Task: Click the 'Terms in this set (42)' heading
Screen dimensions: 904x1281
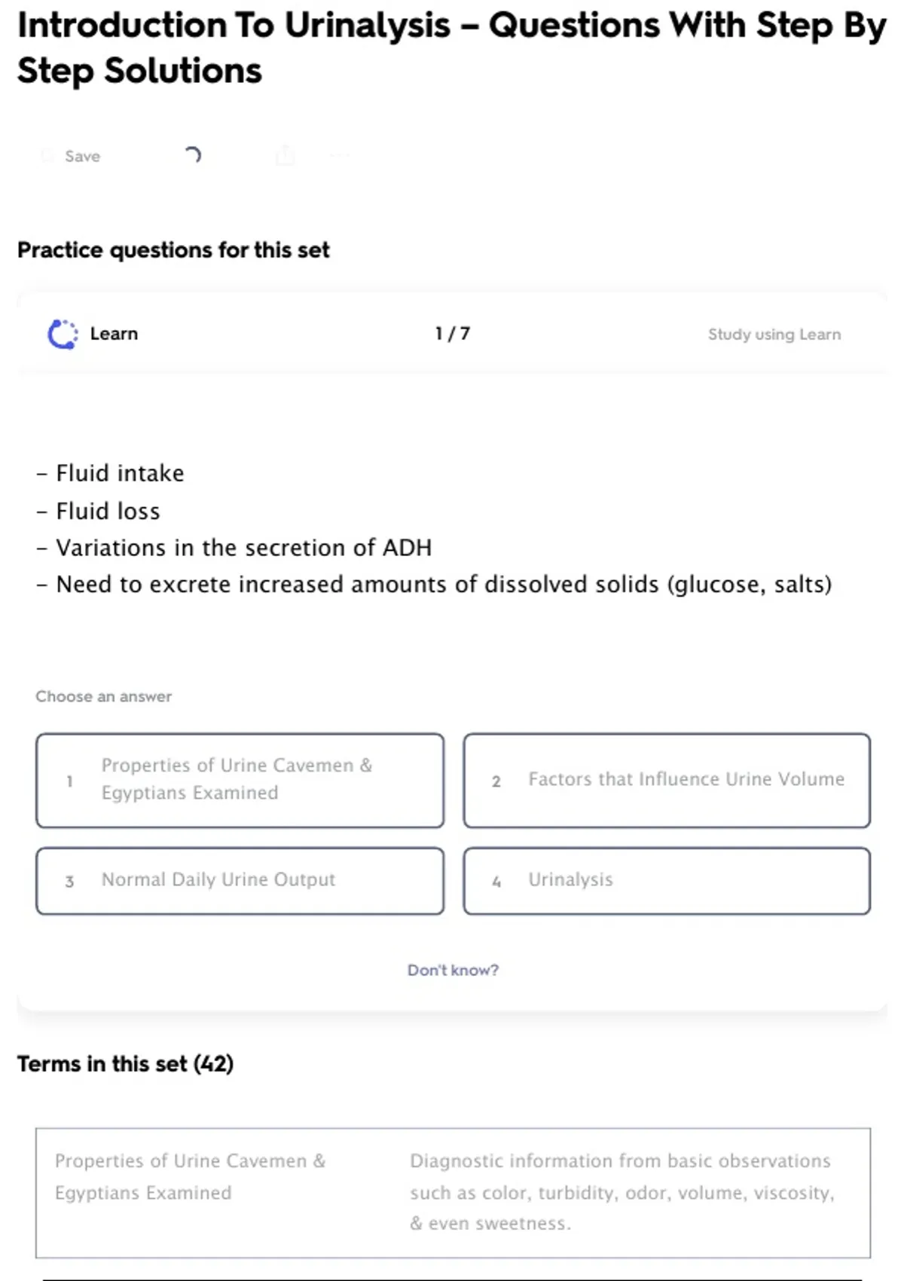Action: pyautogui.click(x=126, y=1063)
